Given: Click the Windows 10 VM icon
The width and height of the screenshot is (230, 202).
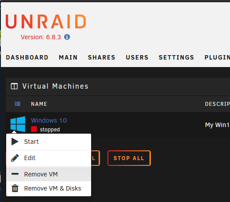Looking at the screenshot, I should pos(18,124).
